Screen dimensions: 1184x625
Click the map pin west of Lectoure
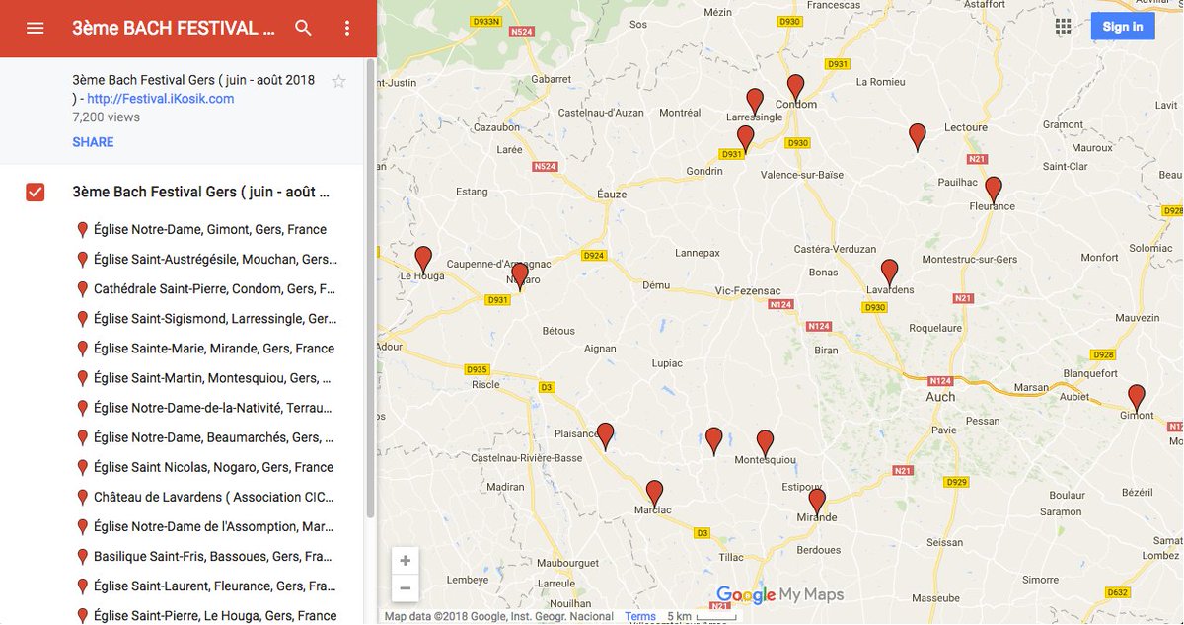(918, 137)
